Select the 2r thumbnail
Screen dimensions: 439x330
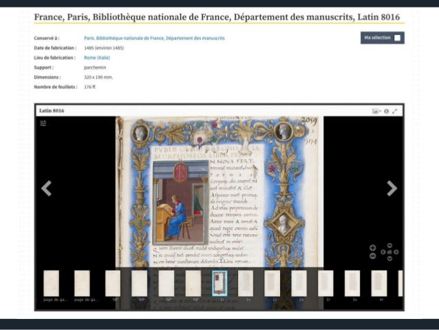[272, 283]
